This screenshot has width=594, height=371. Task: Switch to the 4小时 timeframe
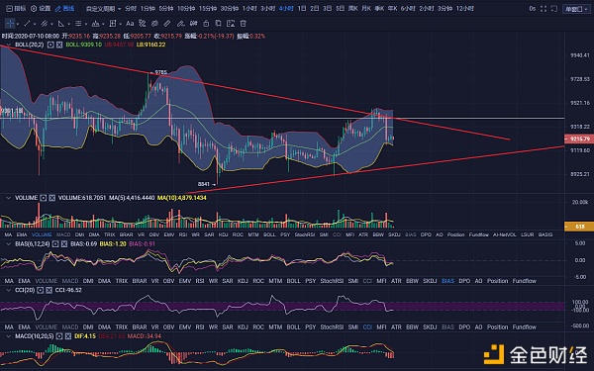[x=286, y=8]
